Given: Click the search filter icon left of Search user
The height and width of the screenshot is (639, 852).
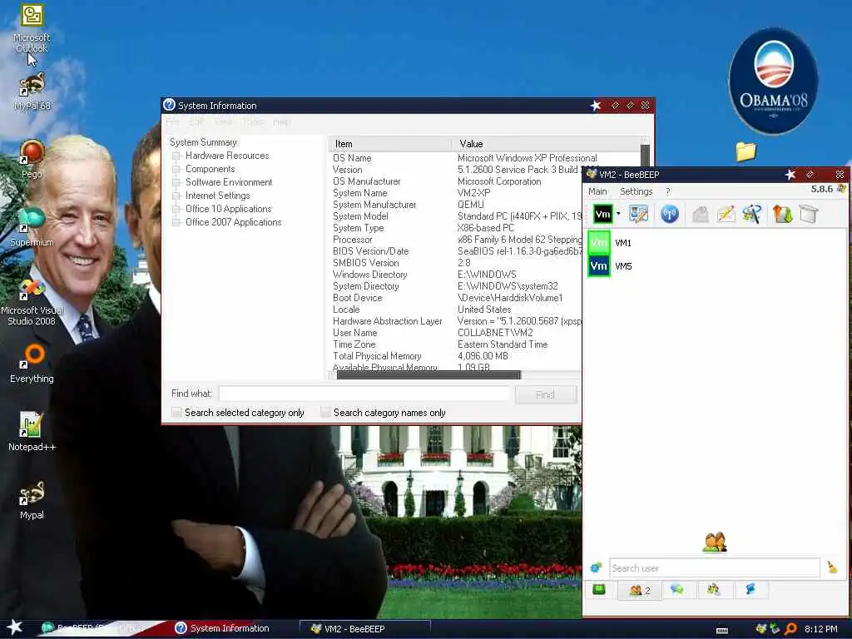Looking at the screenshot, I should (x=596, y=567).
